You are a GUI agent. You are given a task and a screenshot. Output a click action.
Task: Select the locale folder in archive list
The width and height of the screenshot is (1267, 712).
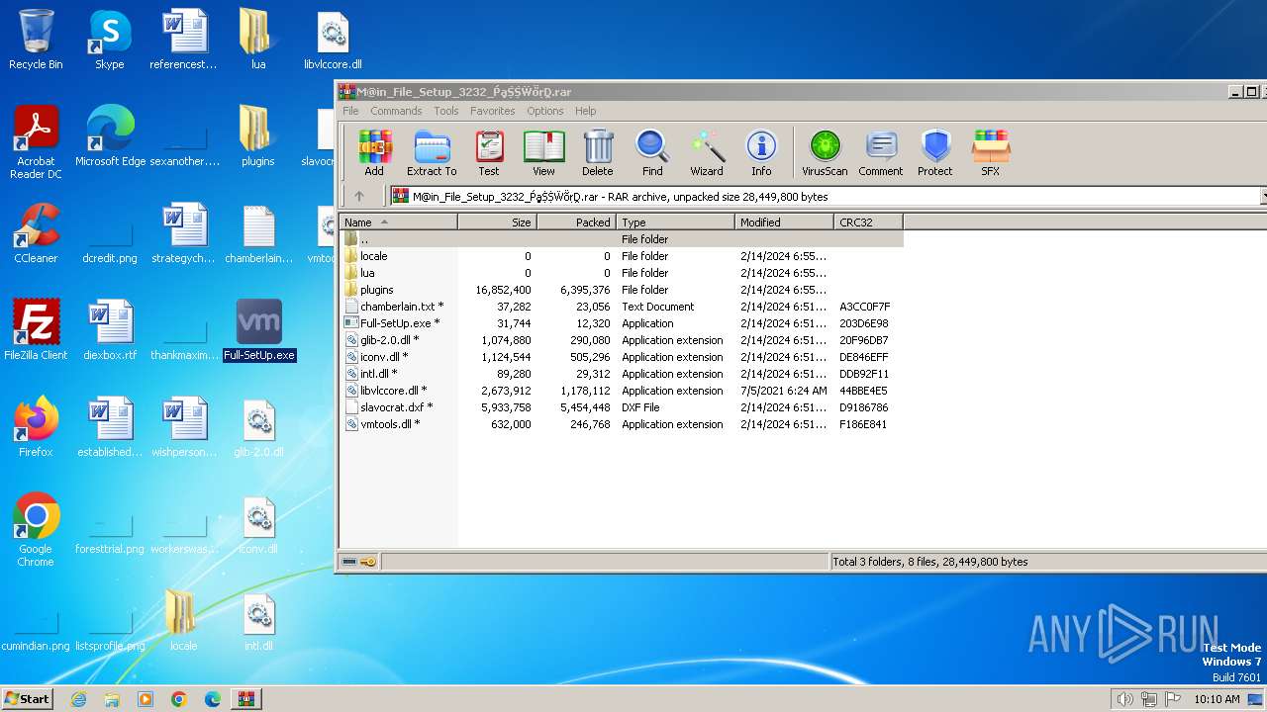click(621, 256)
